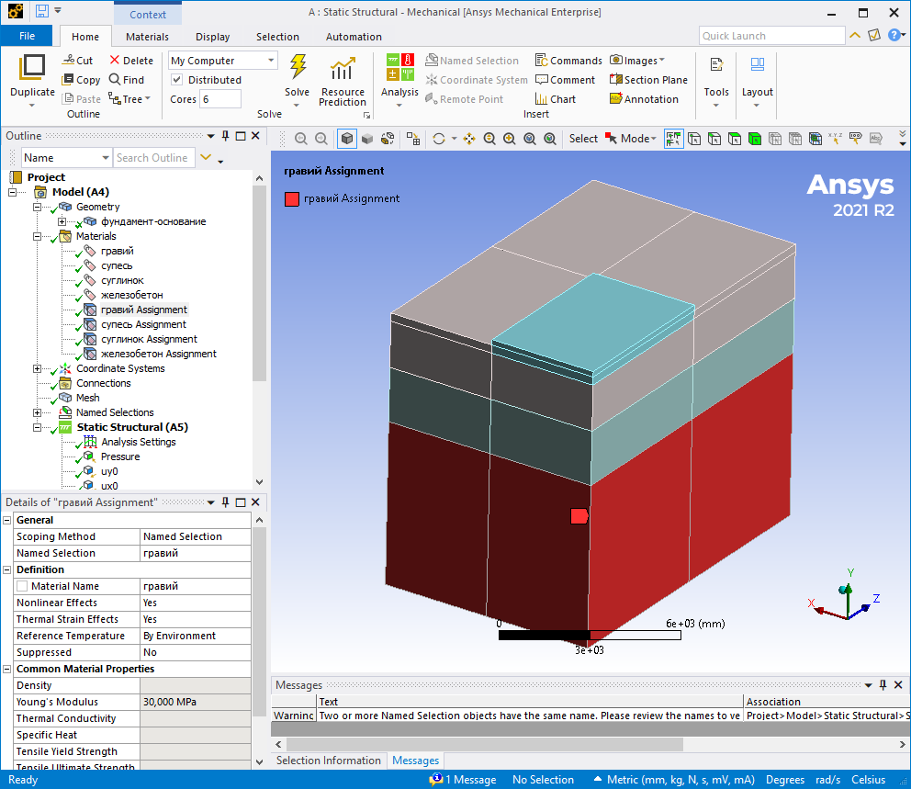Image resolution: width=911 pixels, height=789 pixels.
Task: Select Analysis Settings in the tree
Action: 139,442
